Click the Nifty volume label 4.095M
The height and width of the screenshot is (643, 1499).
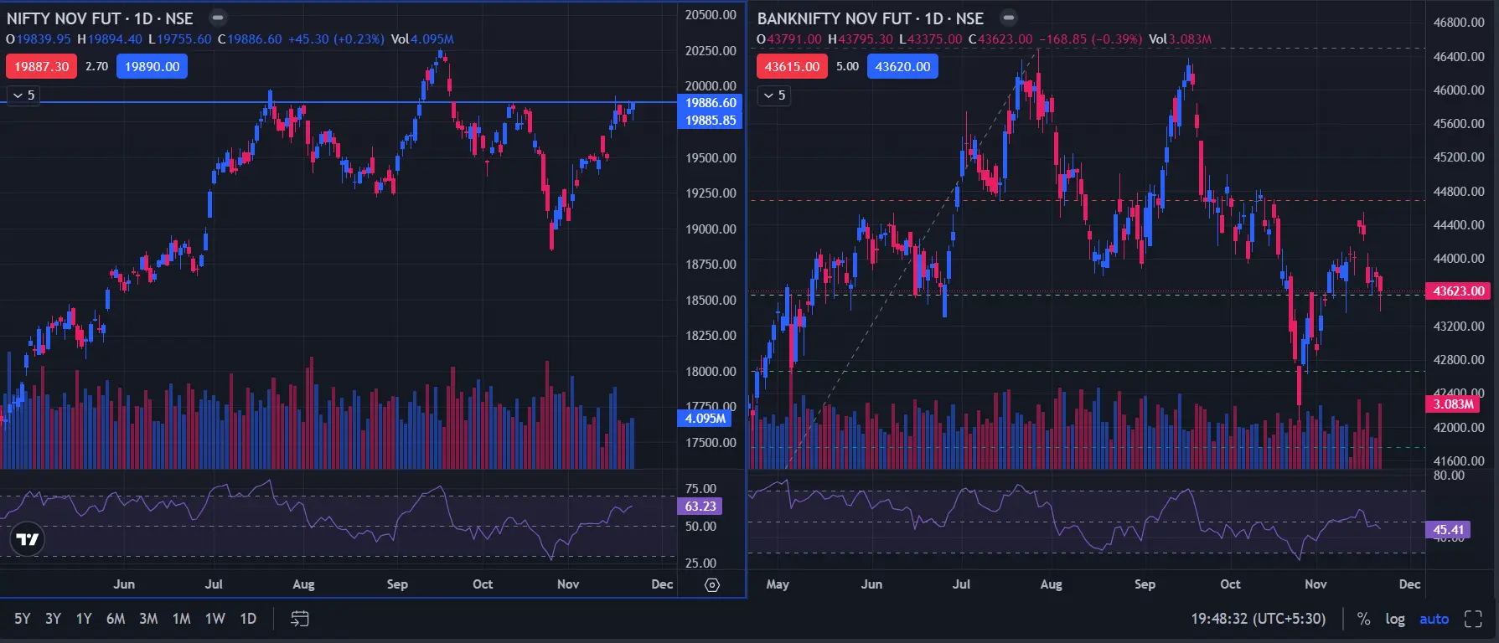pos(706,418)
